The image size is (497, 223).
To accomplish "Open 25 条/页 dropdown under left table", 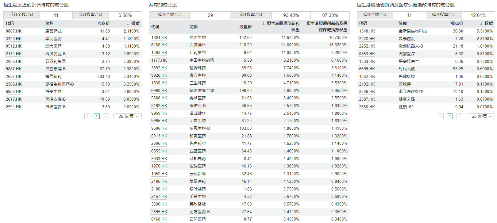I will pyautogui.click(x=128, y=117).
